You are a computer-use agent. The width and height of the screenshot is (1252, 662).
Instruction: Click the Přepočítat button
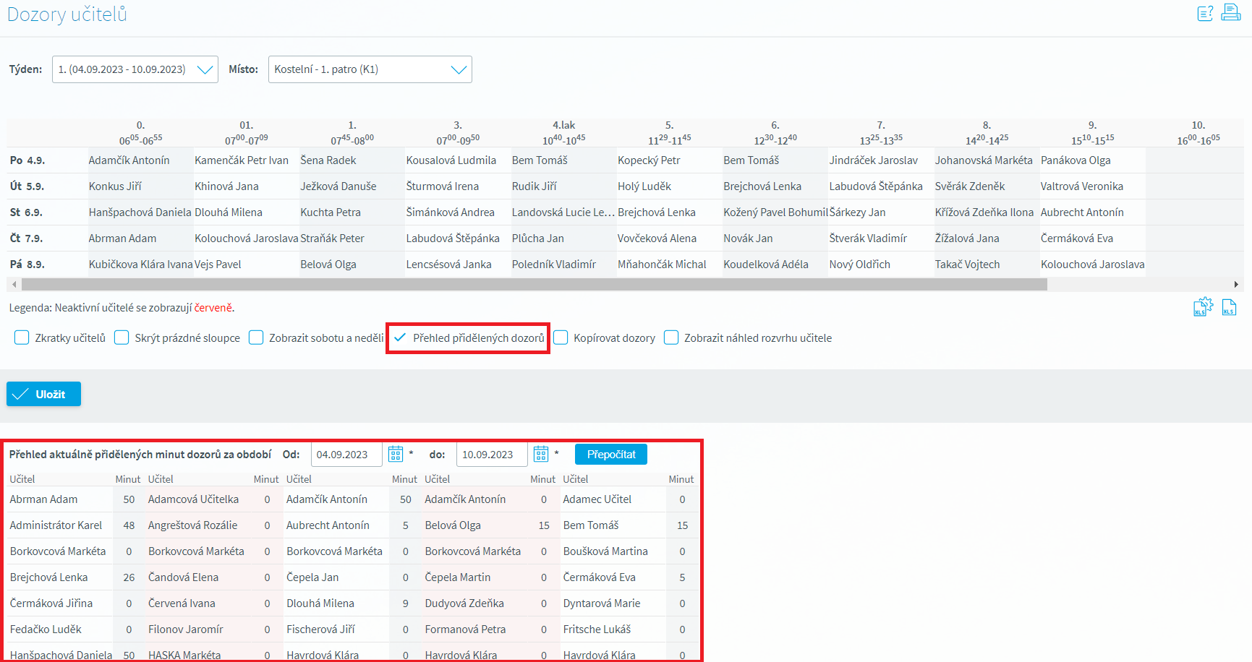click(611, 454)
